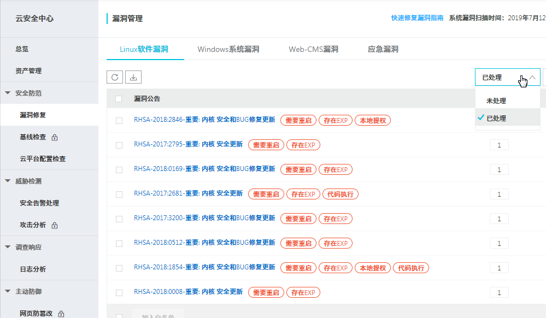This screenshot has height=318, width=546.
Task: Click 代码执行 tag on RHSA-2017:2681 row
Action: tap(340, 195)
